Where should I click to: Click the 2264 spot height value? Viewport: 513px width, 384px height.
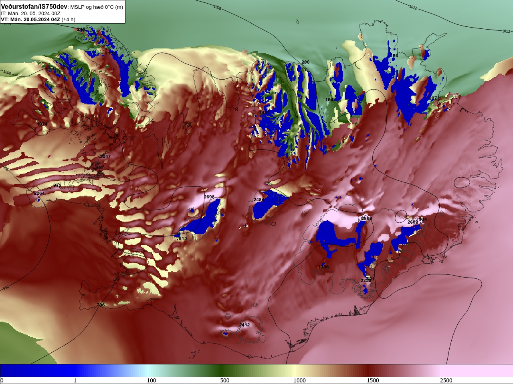click(x=39, y=193)
